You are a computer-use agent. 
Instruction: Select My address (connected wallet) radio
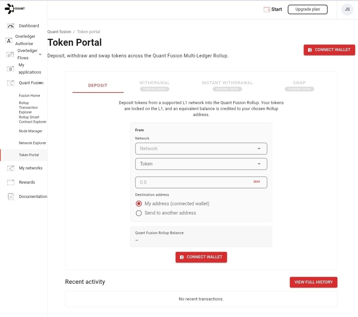point(139,204)
